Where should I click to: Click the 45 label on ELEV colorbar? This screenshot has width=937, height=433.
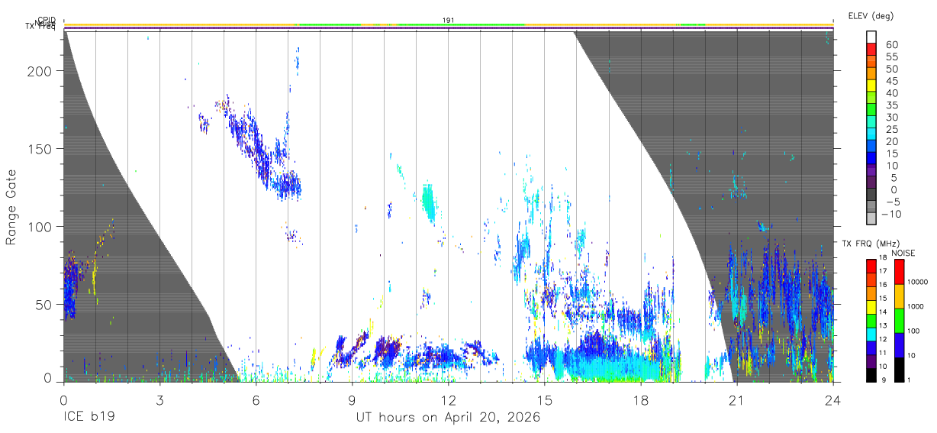click(891, 81)
